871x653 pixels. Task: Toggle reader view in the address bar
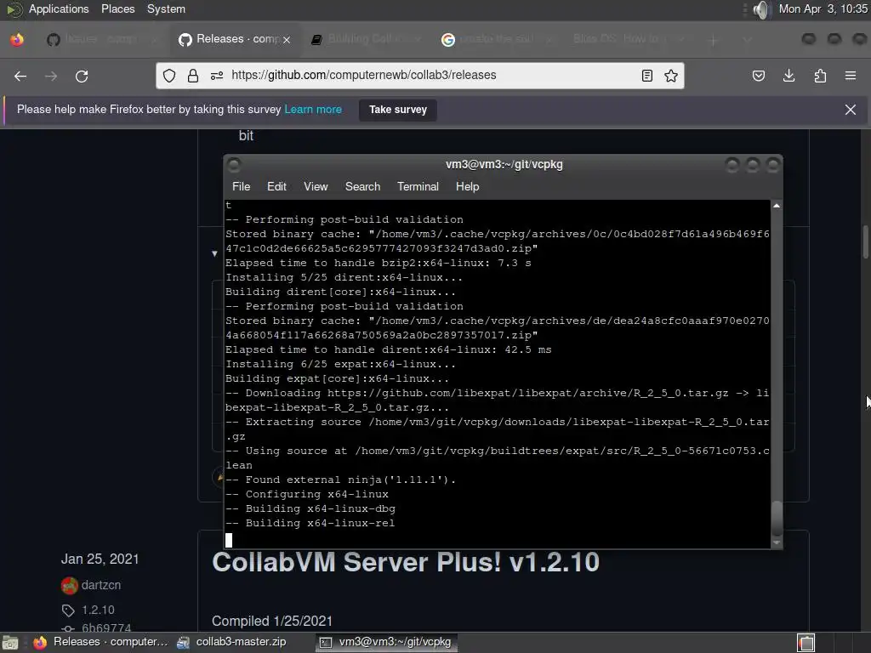tap(647, 76)
